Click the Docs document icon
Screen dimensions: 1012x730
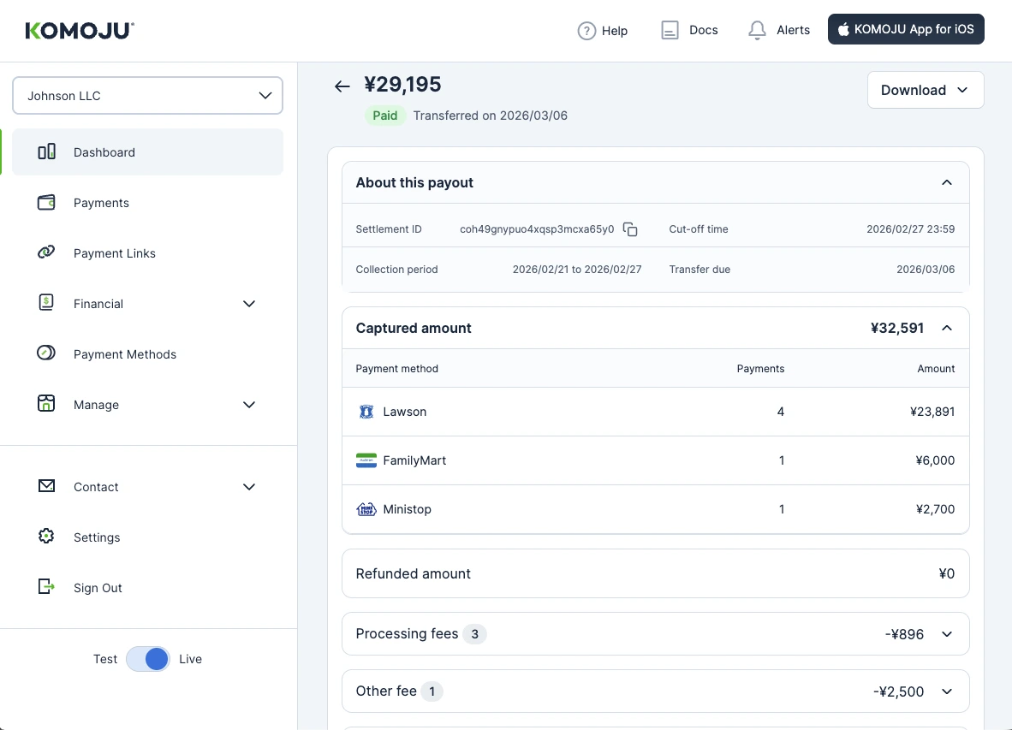click(x=670, y=30)
